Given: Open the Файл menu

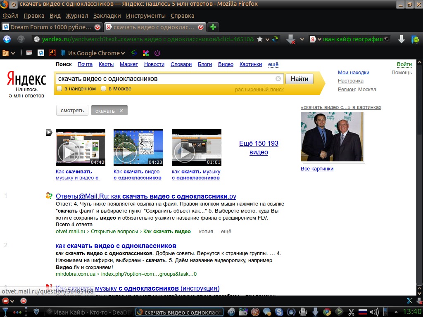Looking at the screenshot, I should [x=10, y=16].
